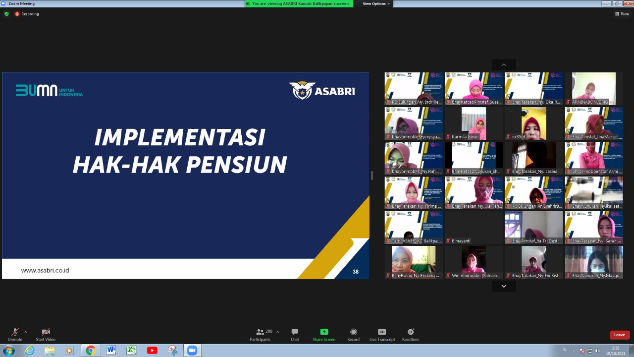Select BhayNunukan_Ny.Maygu video tile
This screenshot has height=357, width=634.
coord(594,262)
